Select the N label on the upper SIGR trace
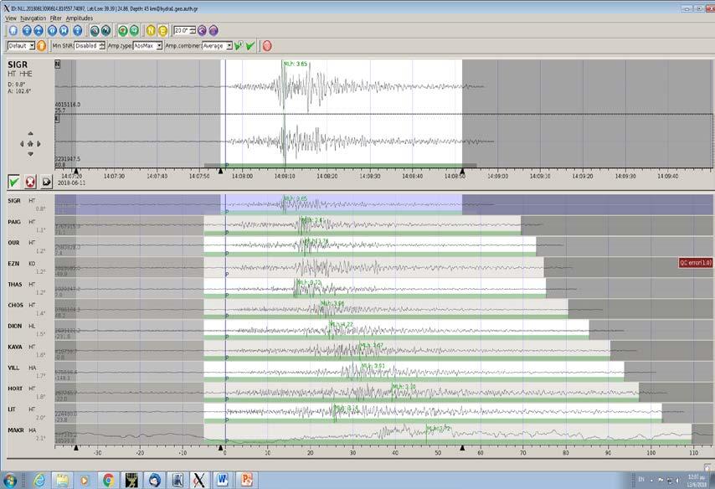The width and height of the screenshot is (715, 489). [x=58, y=64]
